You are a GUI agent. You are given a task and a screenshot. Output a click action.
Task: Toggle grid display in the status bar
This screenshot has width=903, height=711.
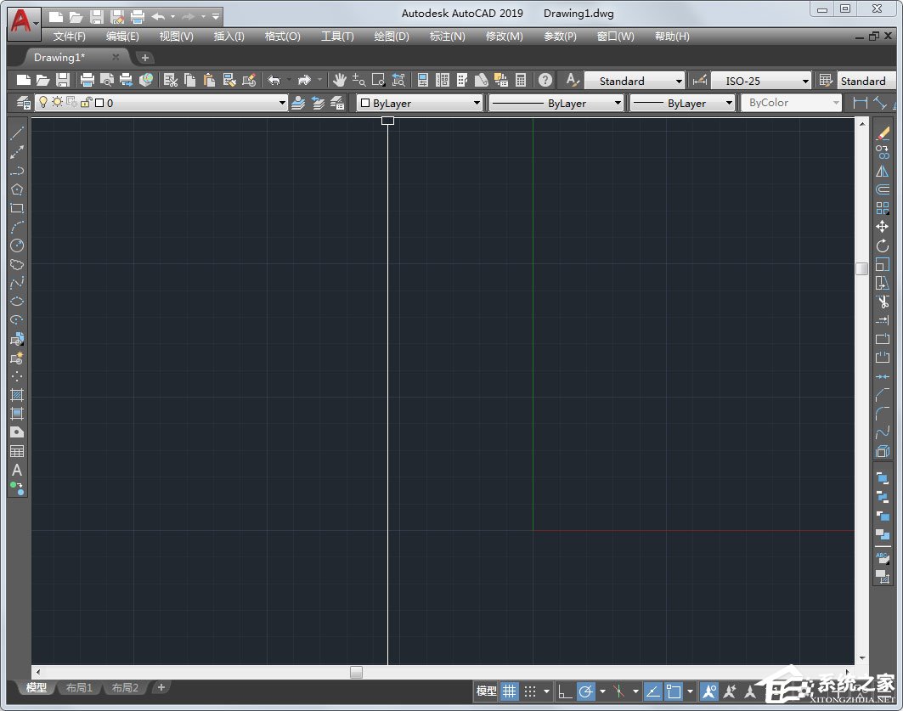pyautogui.click(x=509, y=691)
